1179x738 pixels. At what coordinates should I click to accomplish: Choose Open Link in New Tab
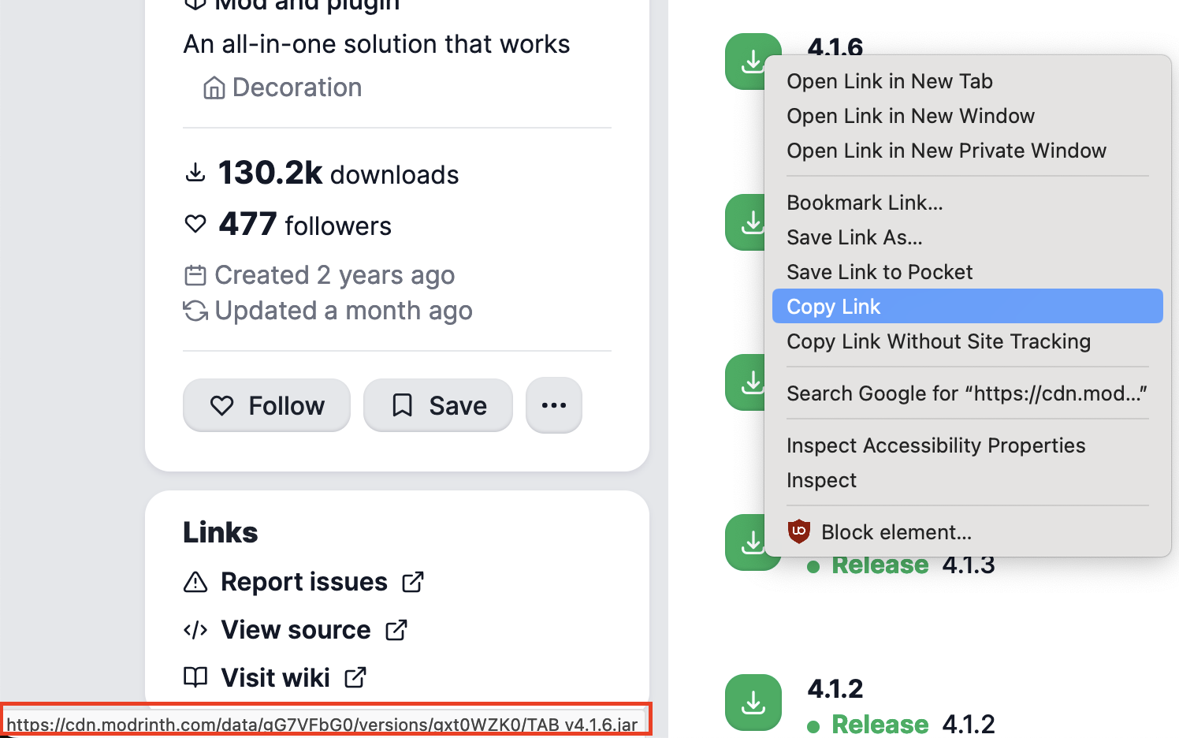(x=889, y=81)
